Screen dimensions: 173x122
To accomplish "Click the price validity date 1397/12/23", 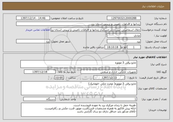I will click(x=109, y=78).
